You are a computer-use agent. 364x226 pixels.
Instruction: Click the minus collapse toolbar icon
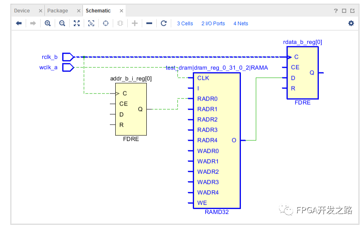149,24
